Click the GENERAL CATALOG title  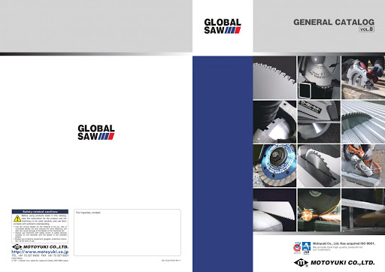click(x=334, y=22)
